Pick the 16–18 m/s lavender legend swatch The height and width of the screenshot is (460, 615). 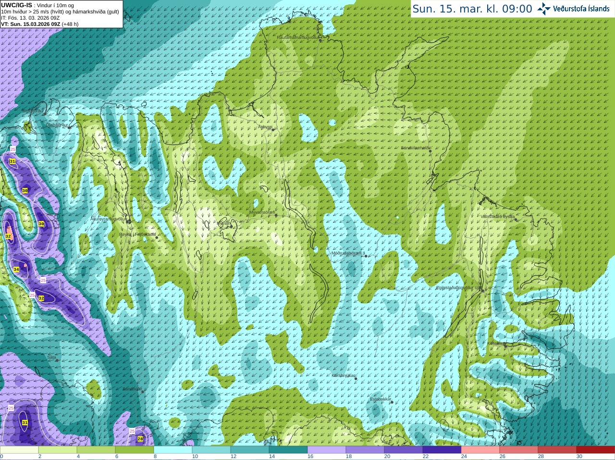coord(327,450)
